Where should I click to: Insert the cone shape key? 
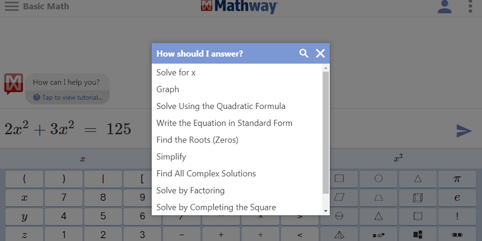339,234
